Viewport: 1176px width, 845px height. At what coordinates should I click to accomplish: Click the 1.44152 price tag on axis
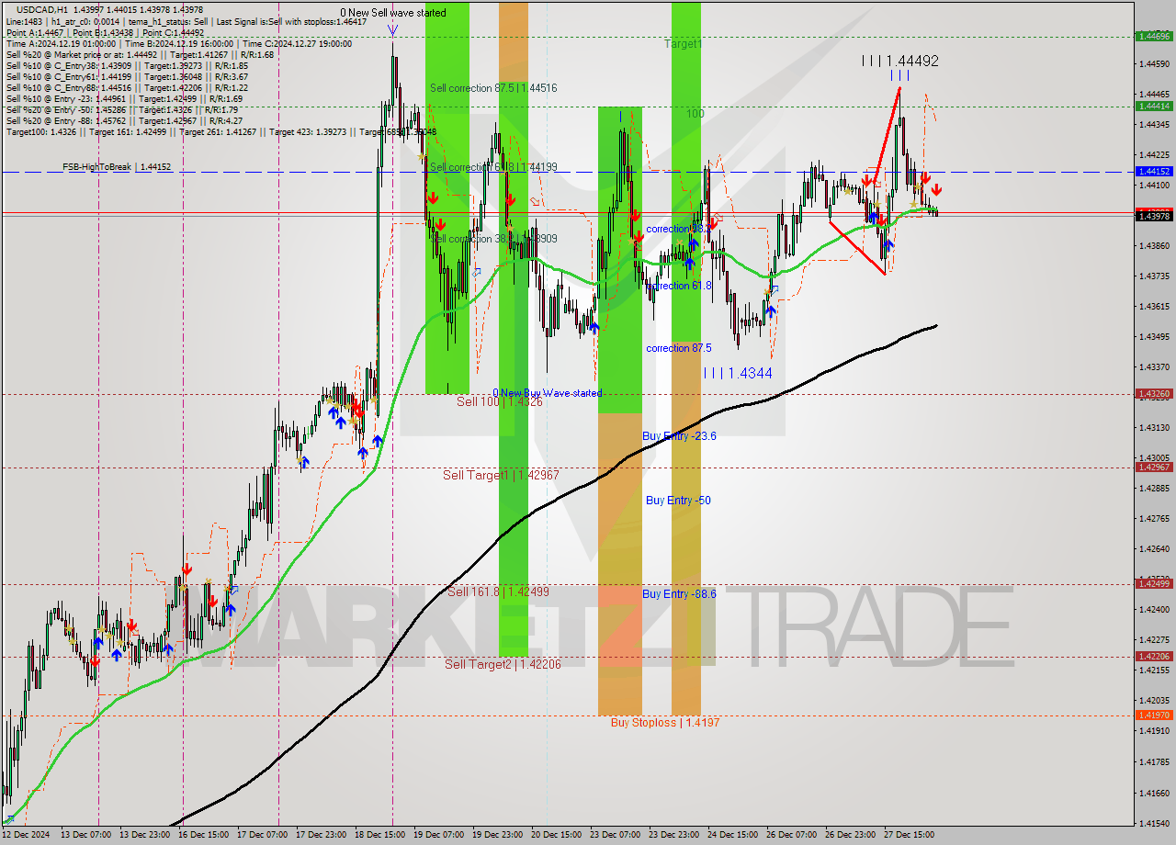click(1154, 171)
